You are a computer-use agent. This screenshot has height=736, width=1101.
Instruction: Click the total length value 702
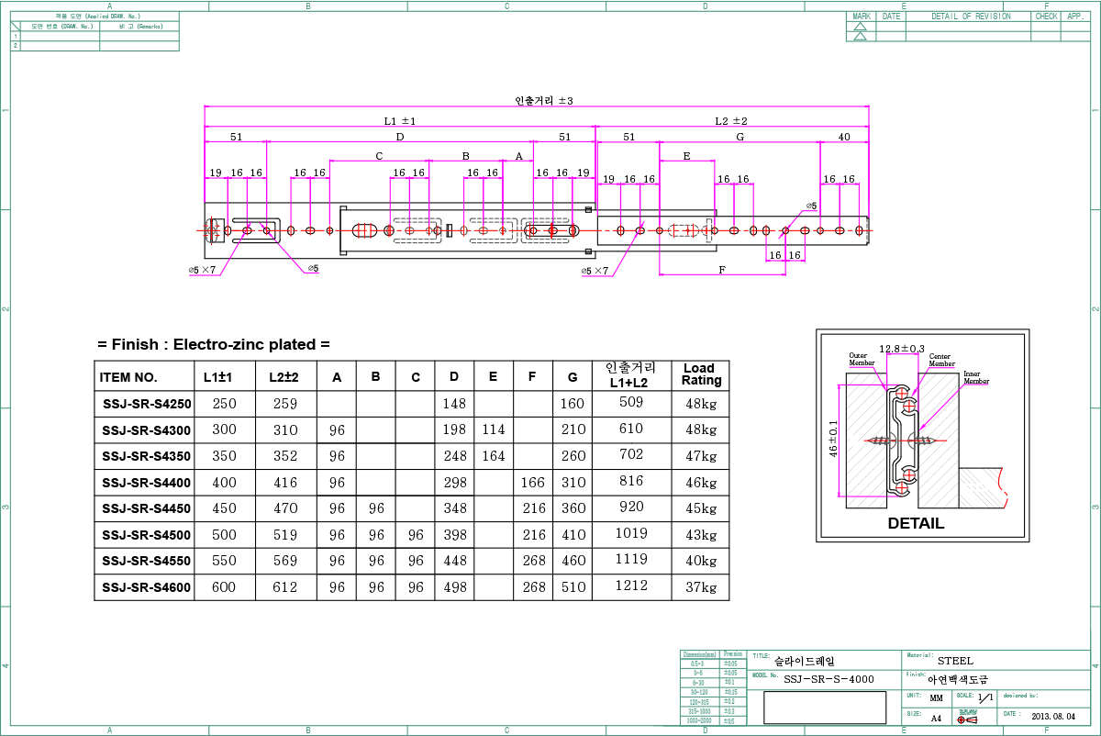[x=631, y=454]
